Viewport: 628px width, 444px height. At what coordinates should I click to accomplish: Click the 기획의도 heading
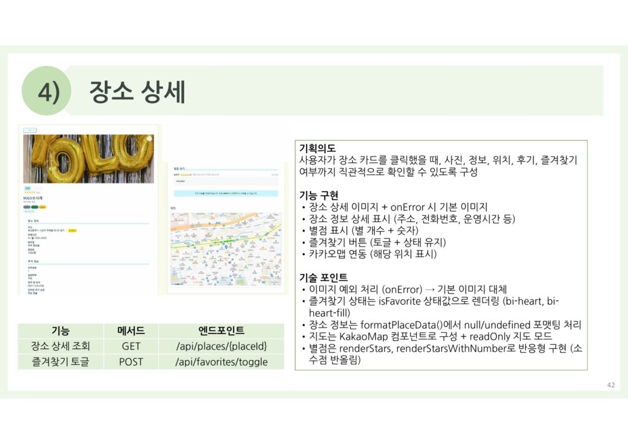click(x=317, y=148)
